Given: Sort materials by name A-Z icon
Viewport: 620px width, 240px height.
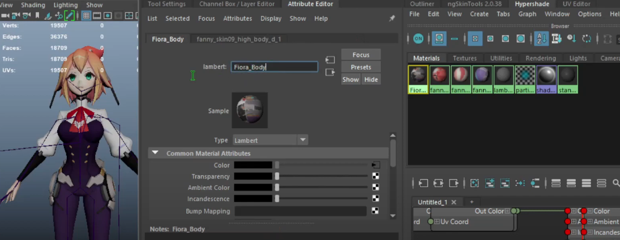Looking at the screenshot, I should tap(542, 38).
